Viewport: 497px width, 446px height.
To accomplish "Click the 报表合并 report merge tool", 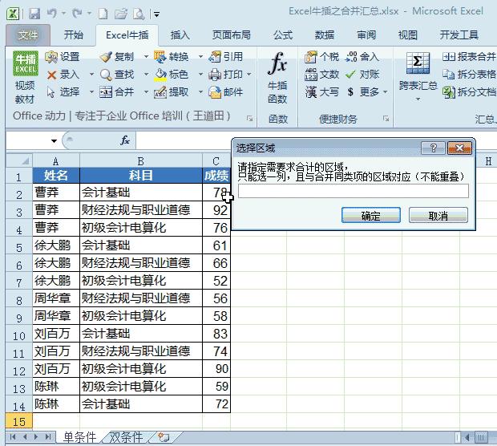I will coord(469,57).
